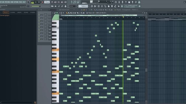The height and width of the screenshot is (104, 186).
Task: Click the piano roll playhead marker
Action: [123, 17]
